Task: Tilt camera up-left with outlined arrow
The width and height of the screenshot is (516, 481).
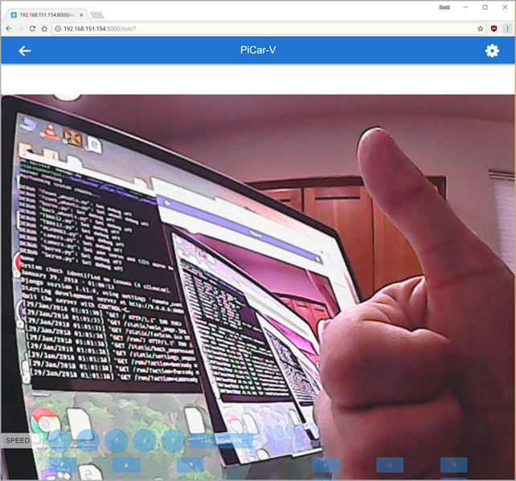Action: click(x=326, y=465)
